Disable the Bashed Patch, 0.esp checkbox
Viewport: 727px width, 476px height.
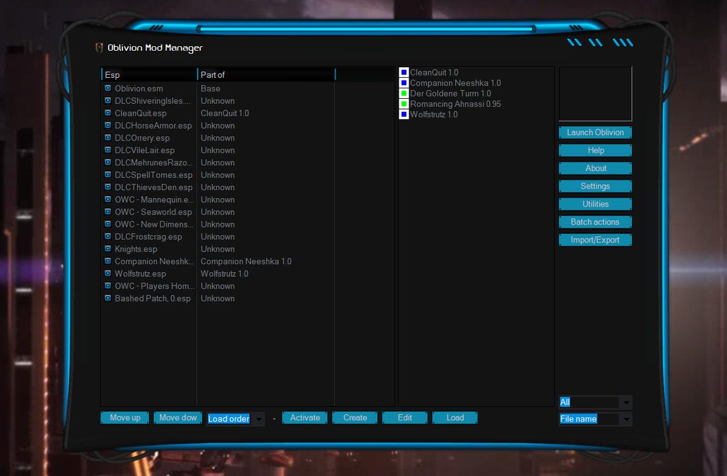click(108, 299)
